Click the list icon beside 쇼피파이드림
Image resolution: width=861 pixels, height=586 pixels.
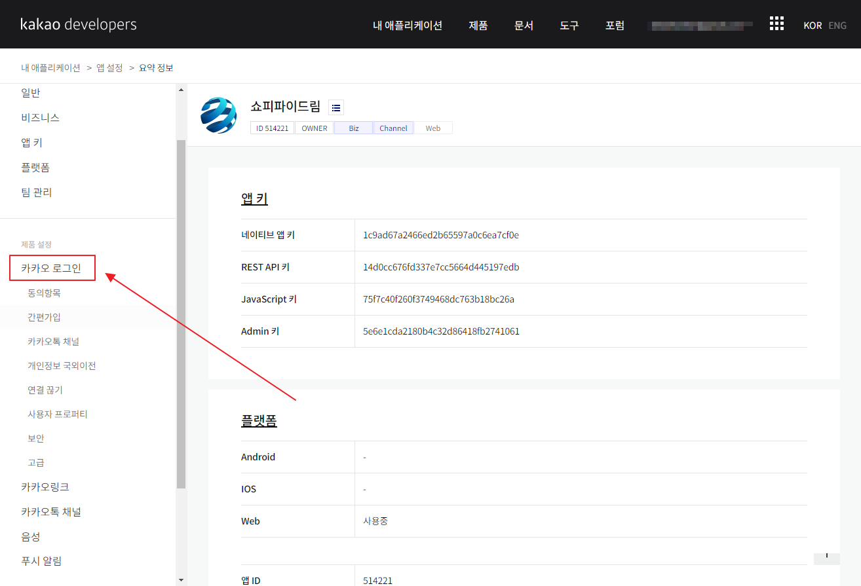(x=336, y=107)
